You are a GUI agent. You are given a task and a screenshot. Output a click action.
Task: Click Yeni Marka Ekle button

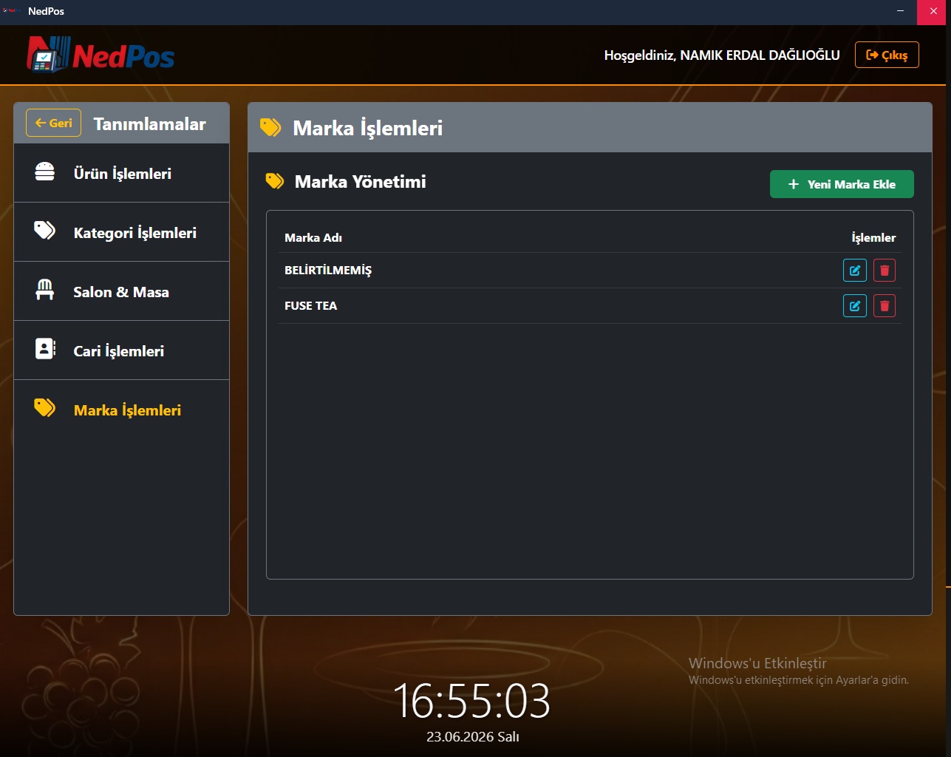click(x=842, y=184)
